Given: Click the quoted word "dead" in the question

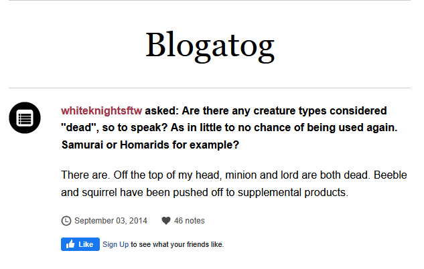Looking at the screenshot, I should (78, 127).
